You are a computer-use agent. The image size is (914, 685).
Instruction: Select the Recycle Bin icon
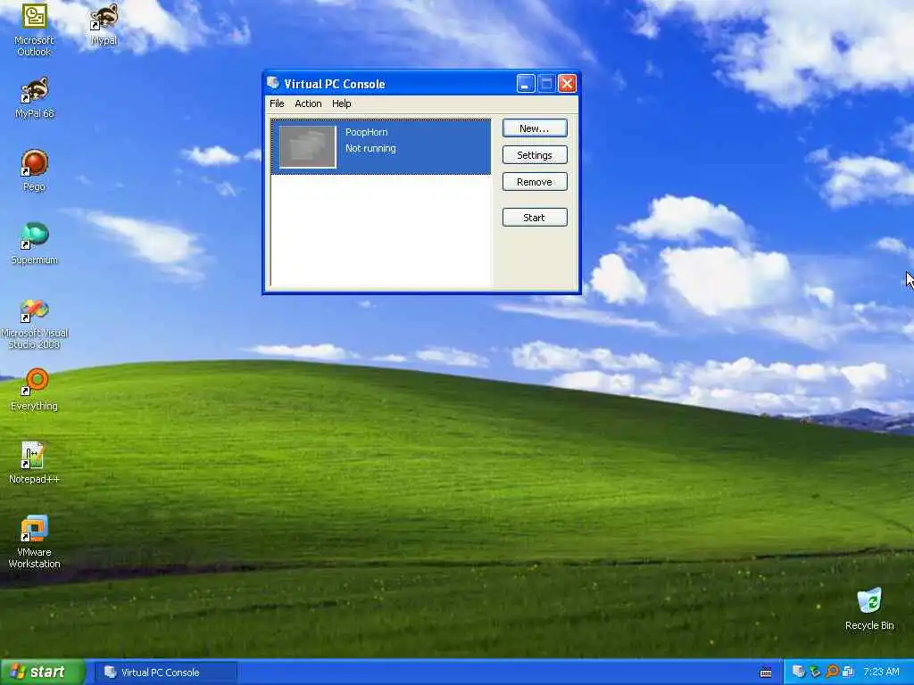pyautogui.click(x=869, y=609)
